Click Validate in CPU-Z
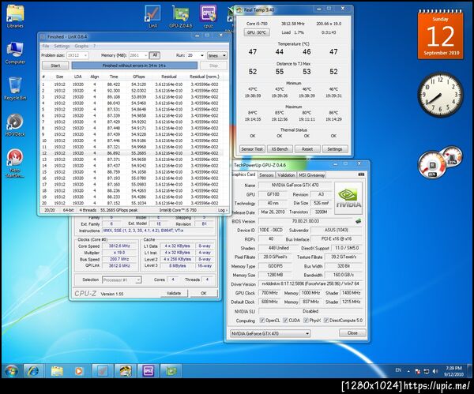This screenshot has width=474, height=394. [174, 293]
